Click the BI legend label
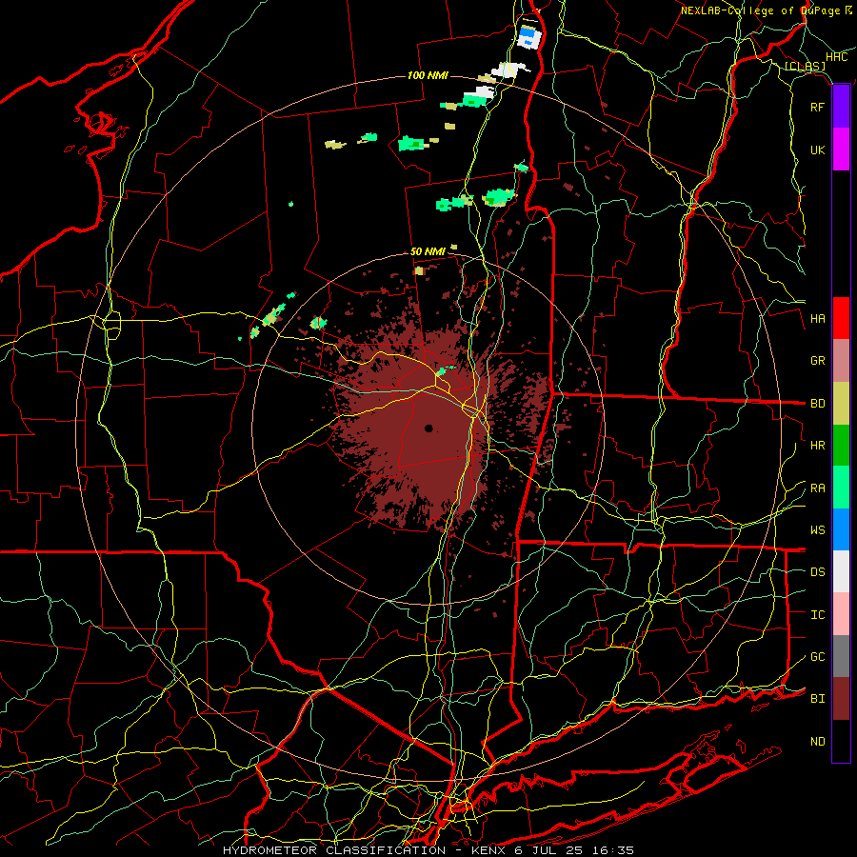 [x=817, y=699]
